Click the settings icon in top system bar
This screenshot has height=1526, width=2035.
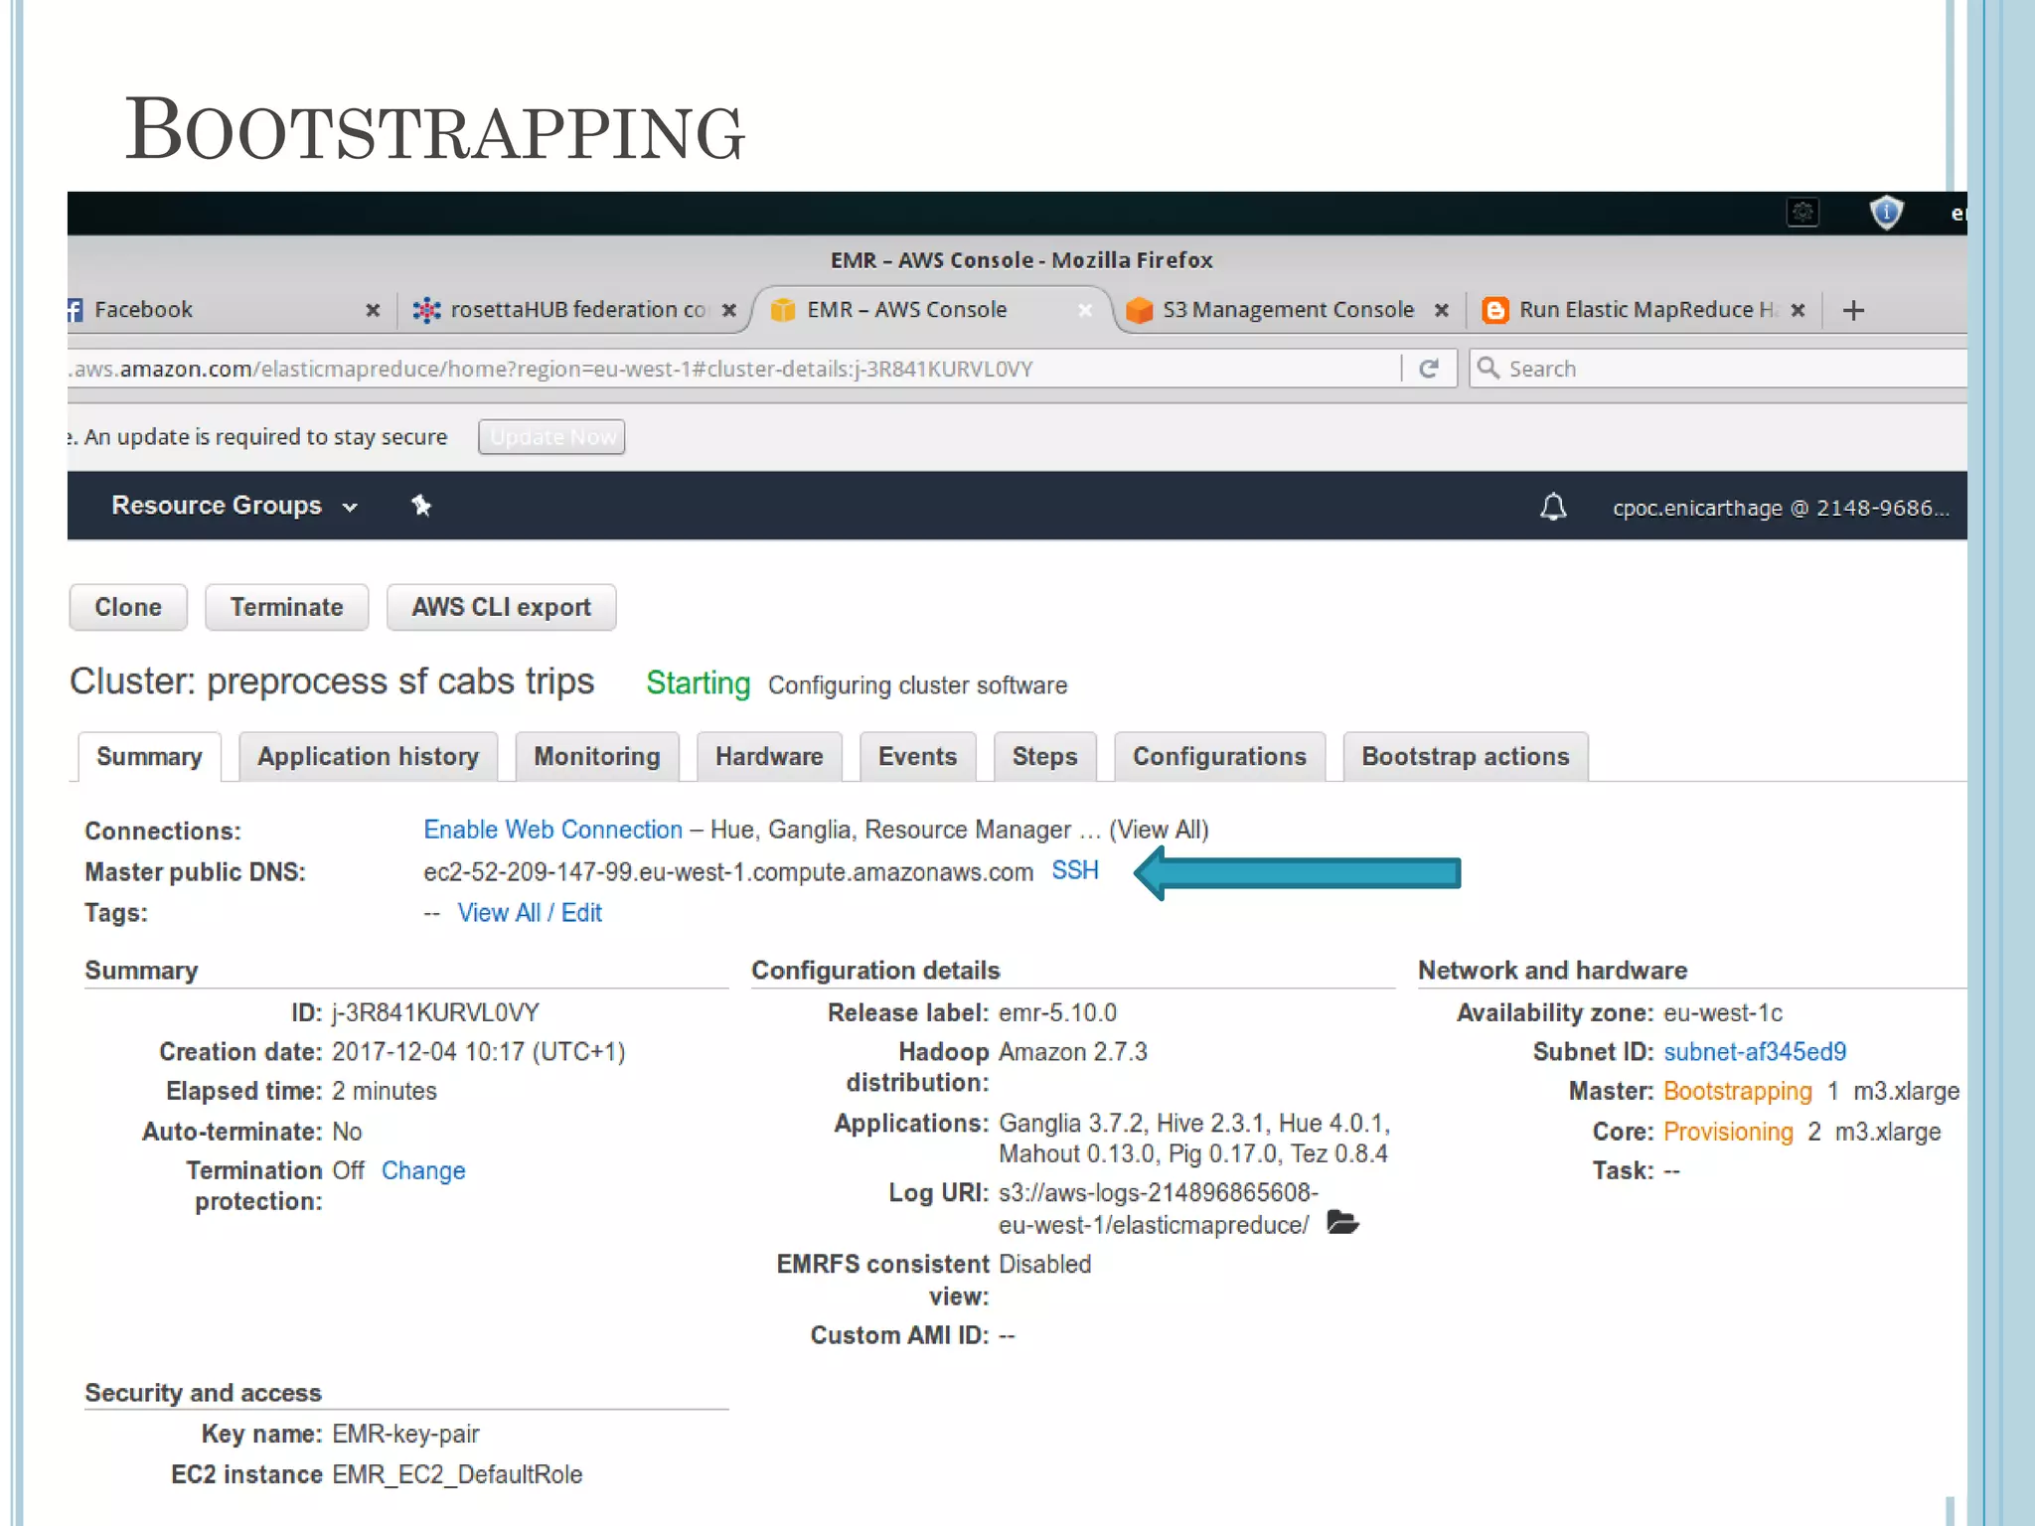1802,213
